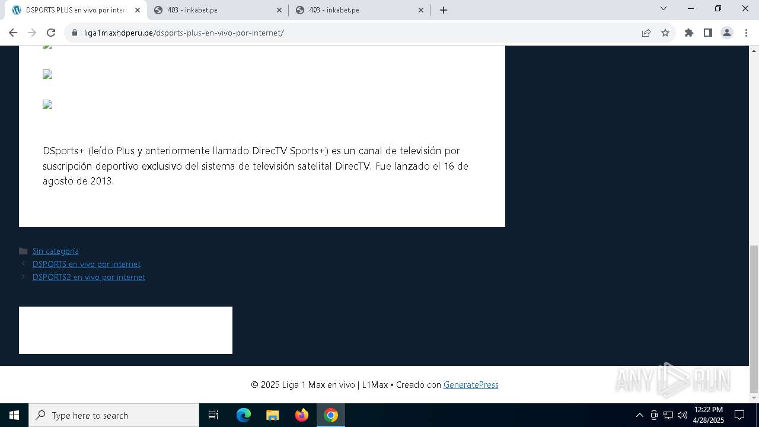Image resolution: width=759 pixels, height=427 pixels.
Task: Select the Chrome taskbar icon
Action: click(331, 415)
